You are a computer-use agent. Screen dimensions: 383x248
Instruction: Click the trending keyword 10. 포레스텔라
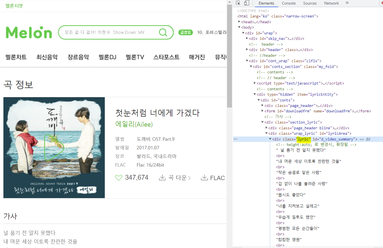[x=212, y=32]
